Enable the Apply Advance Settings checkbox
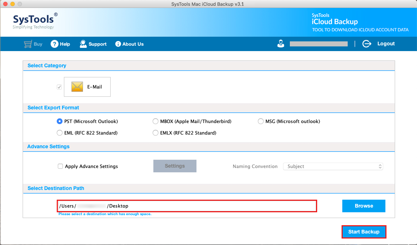417x245 pixels. coord(60,166)
